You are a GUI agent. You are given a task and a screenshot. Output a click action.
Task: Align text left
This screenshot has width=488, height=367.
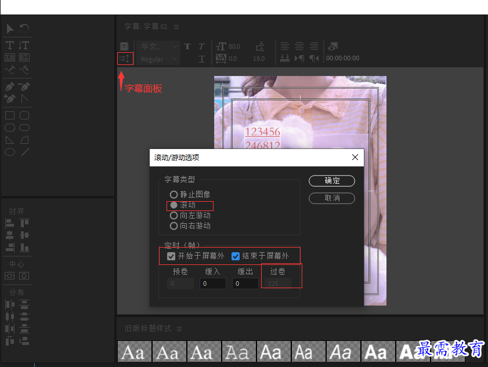click(x=285, y=46)
